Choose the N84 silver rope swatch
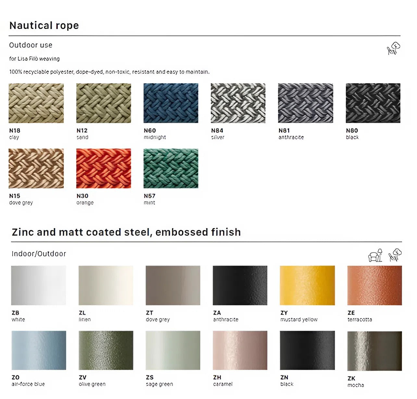Screen dimensions: 417x399 [238, 103]
